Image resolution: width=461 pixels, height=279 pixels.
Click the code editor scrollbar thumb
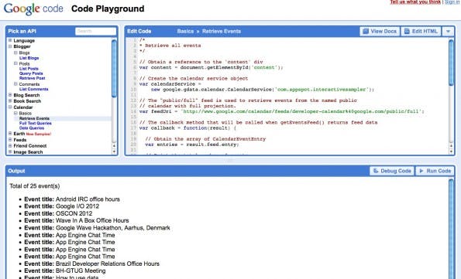[451, 63]
